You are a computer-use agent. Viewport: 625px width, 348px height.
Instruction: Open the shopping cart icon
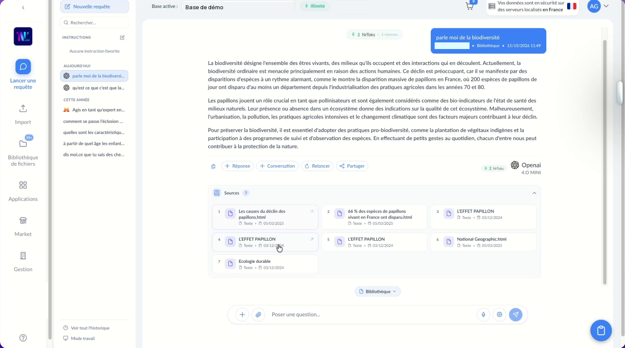470,6
